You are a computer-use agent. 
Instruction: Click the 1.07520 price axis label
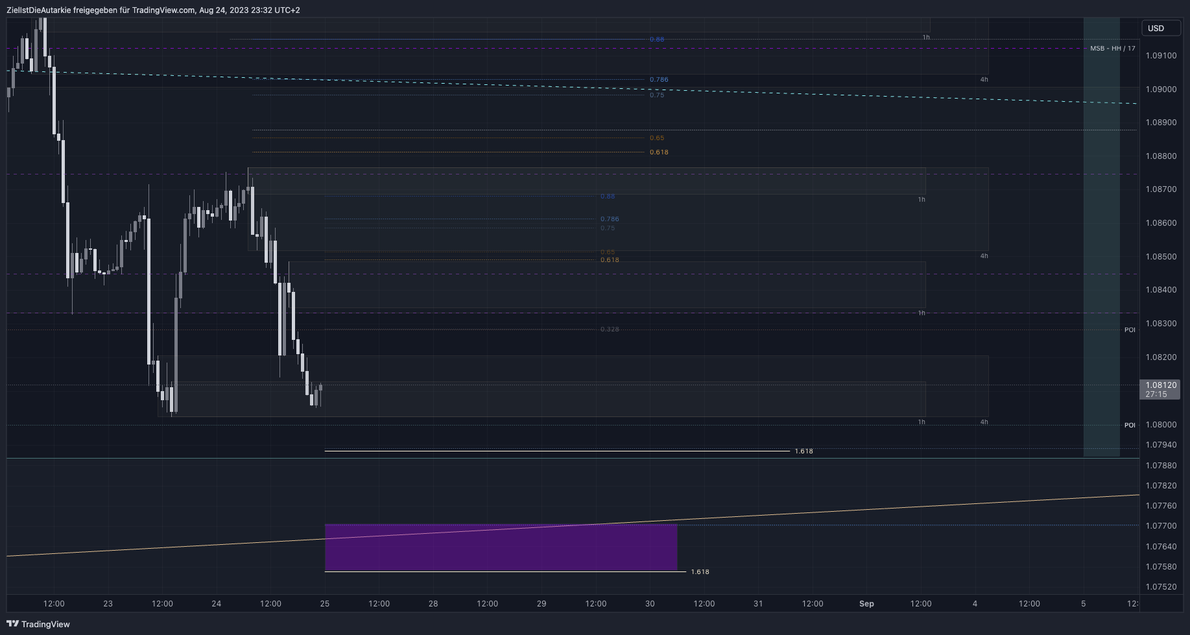click(1161, 587)
